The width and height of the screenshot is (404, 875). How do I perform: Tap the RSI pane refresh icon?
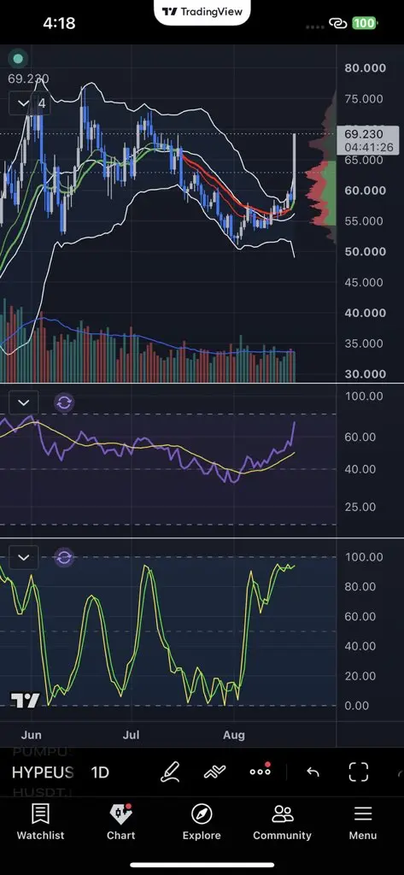click(x=64, y=402)
